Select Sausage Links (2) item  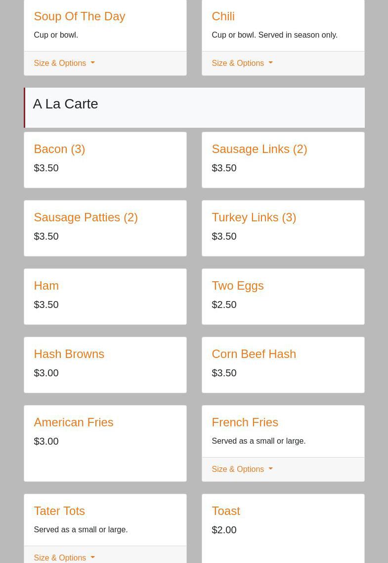point(259,149)
